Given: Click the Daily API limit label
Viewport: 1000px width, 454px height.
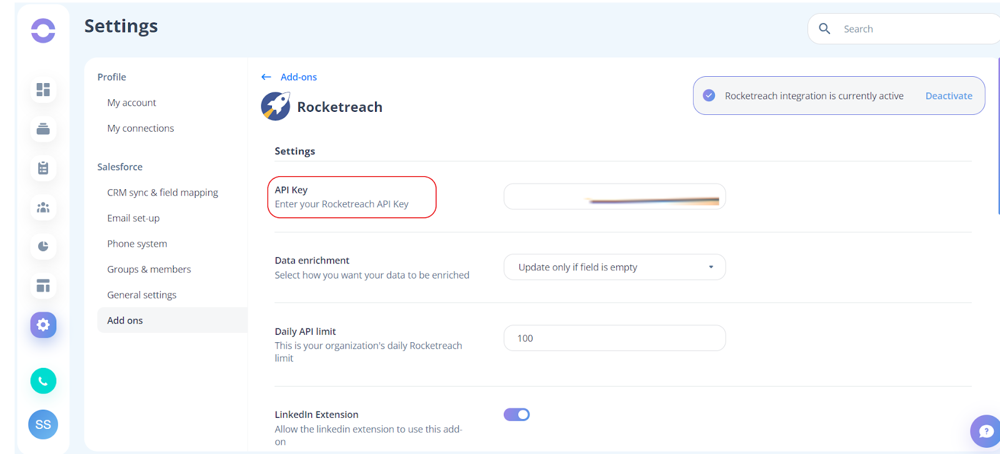Looking at the screenshot, I should click(305, 332).
